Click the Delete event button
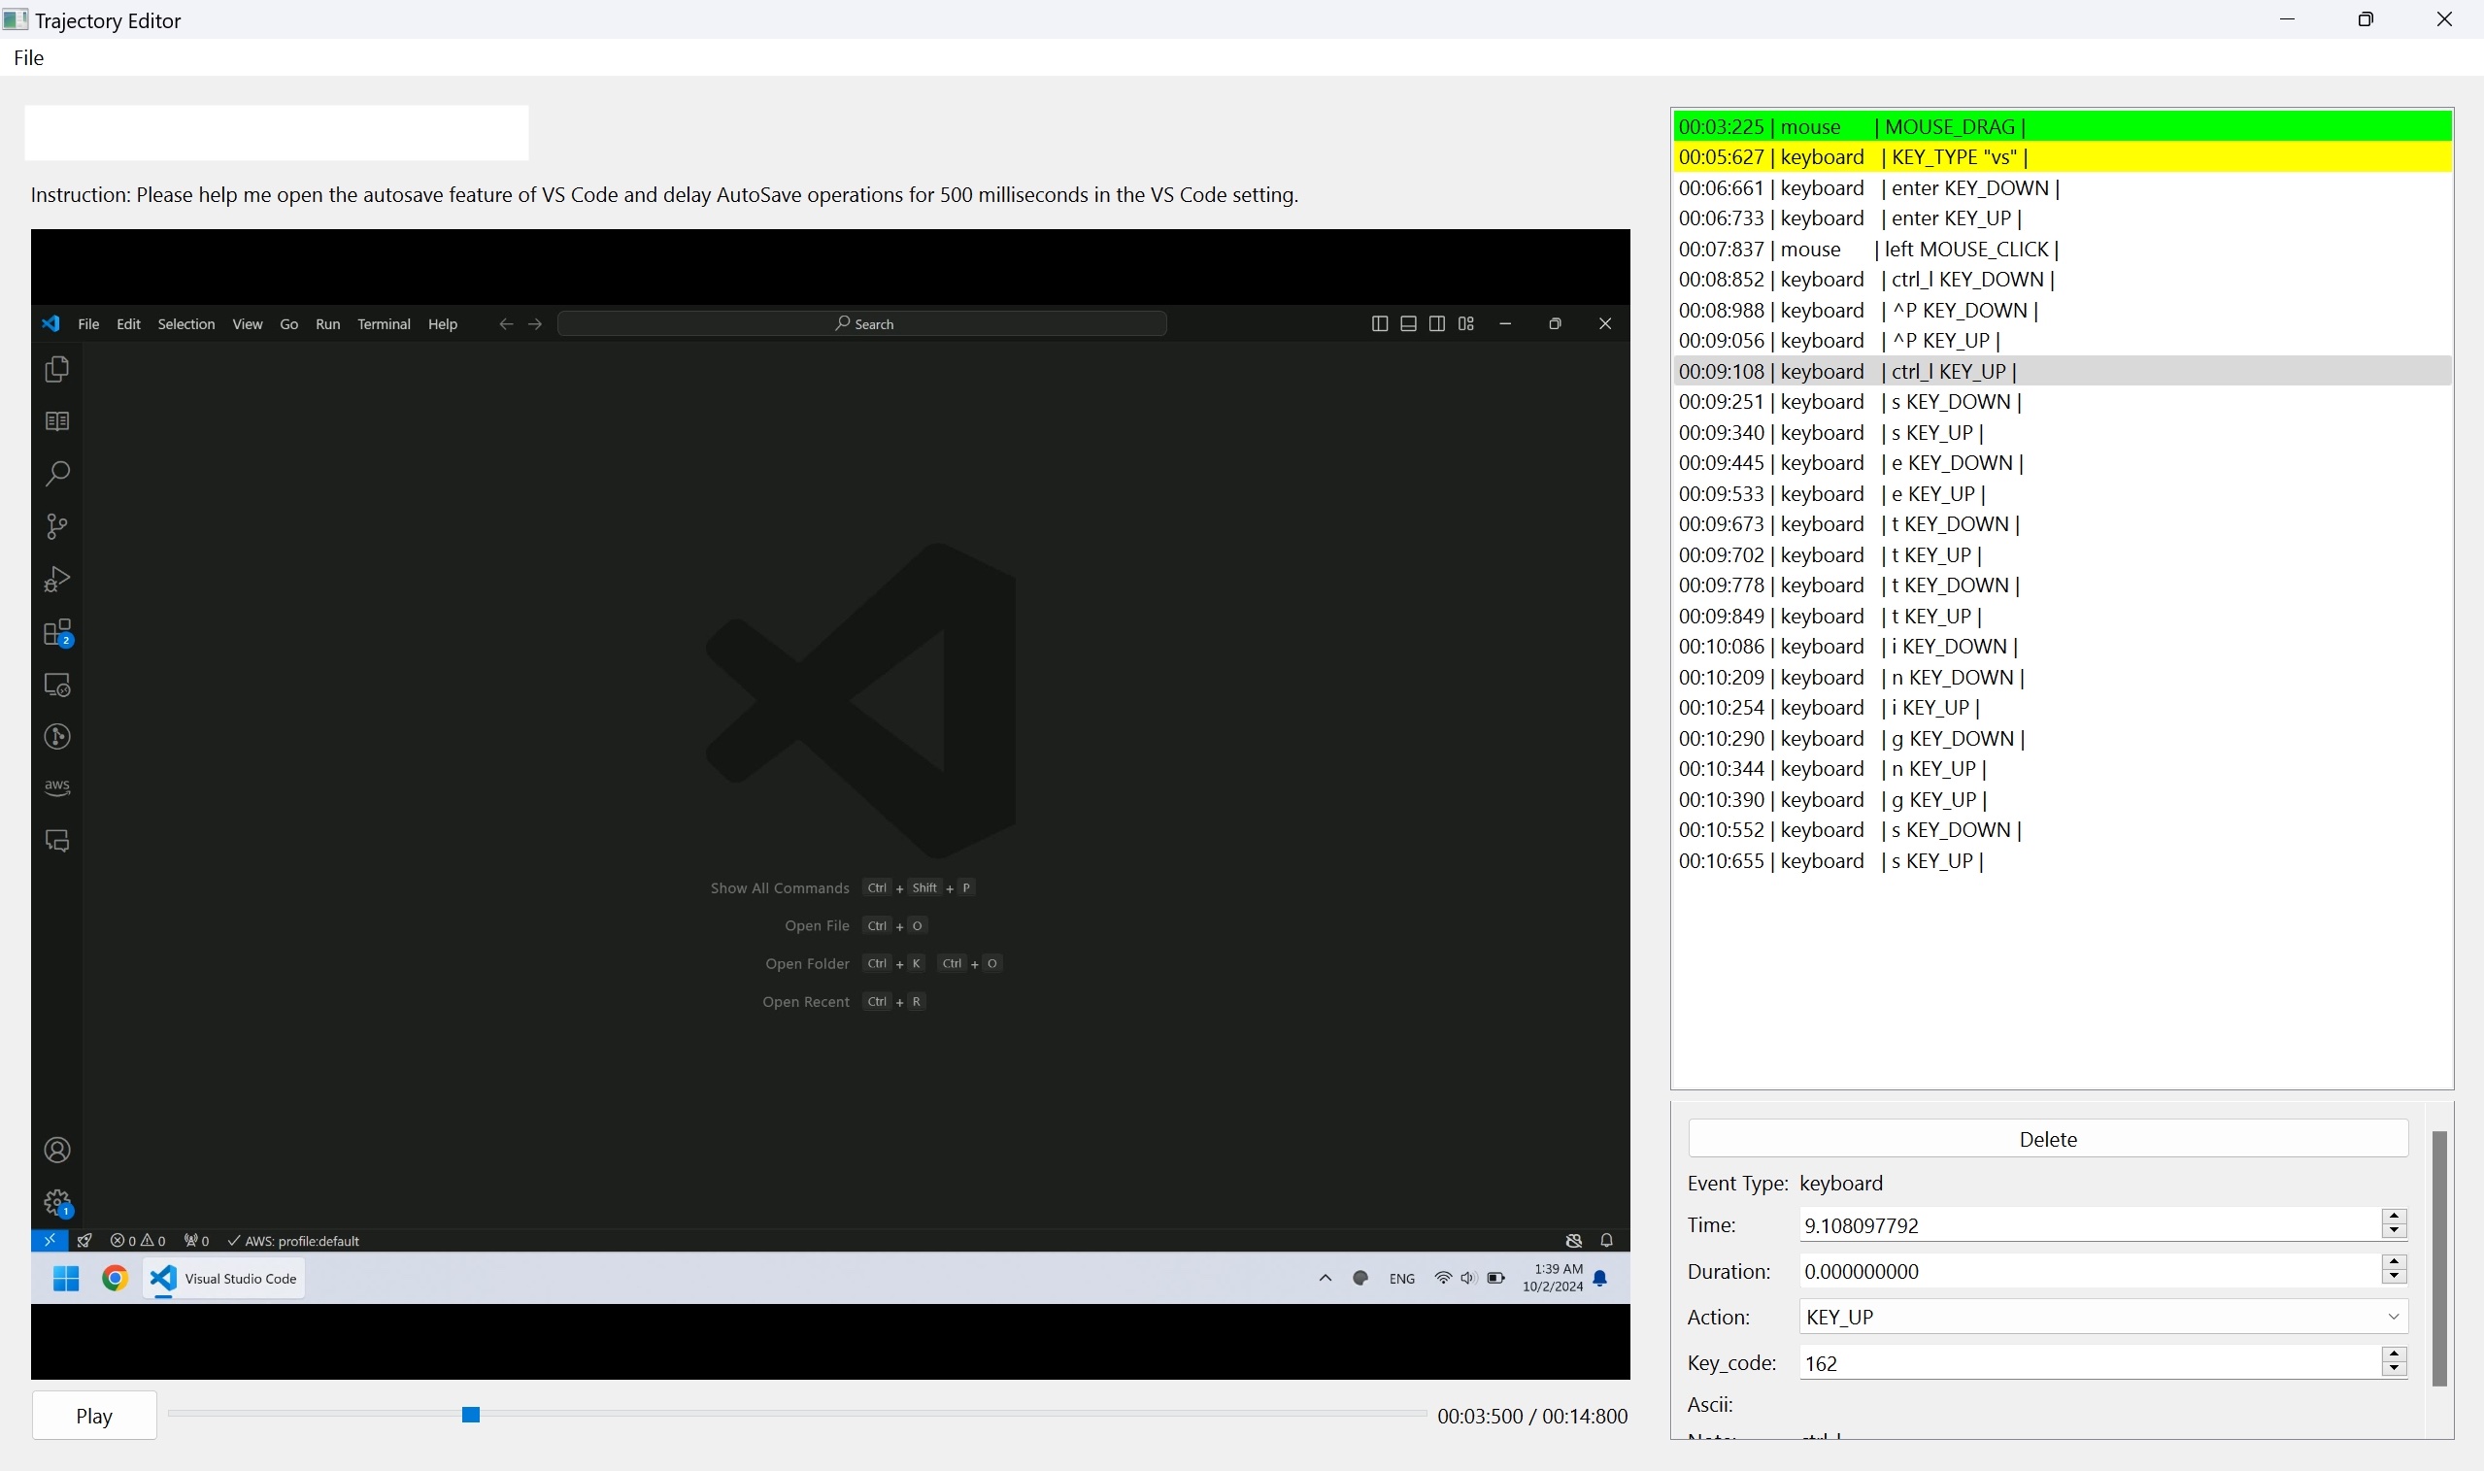This screenshot has height=1471, width=2484. [2047, 1139]
